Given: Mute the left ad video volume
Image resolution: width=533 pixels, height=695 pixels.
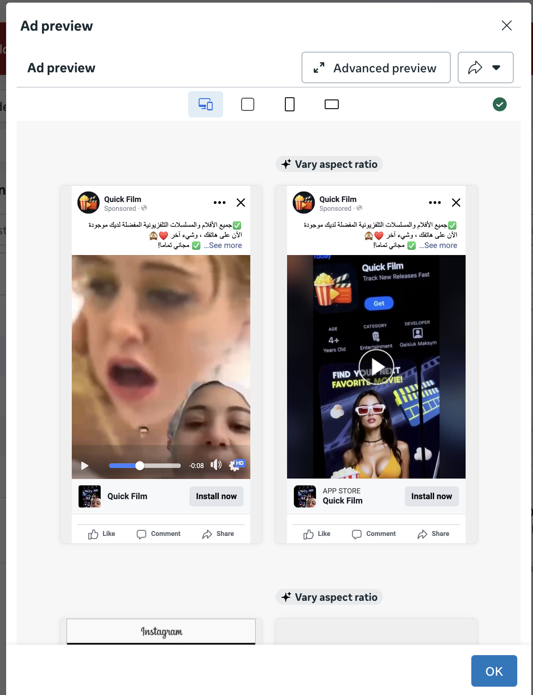Looking at the screenshot, I should tap(216, 465).
